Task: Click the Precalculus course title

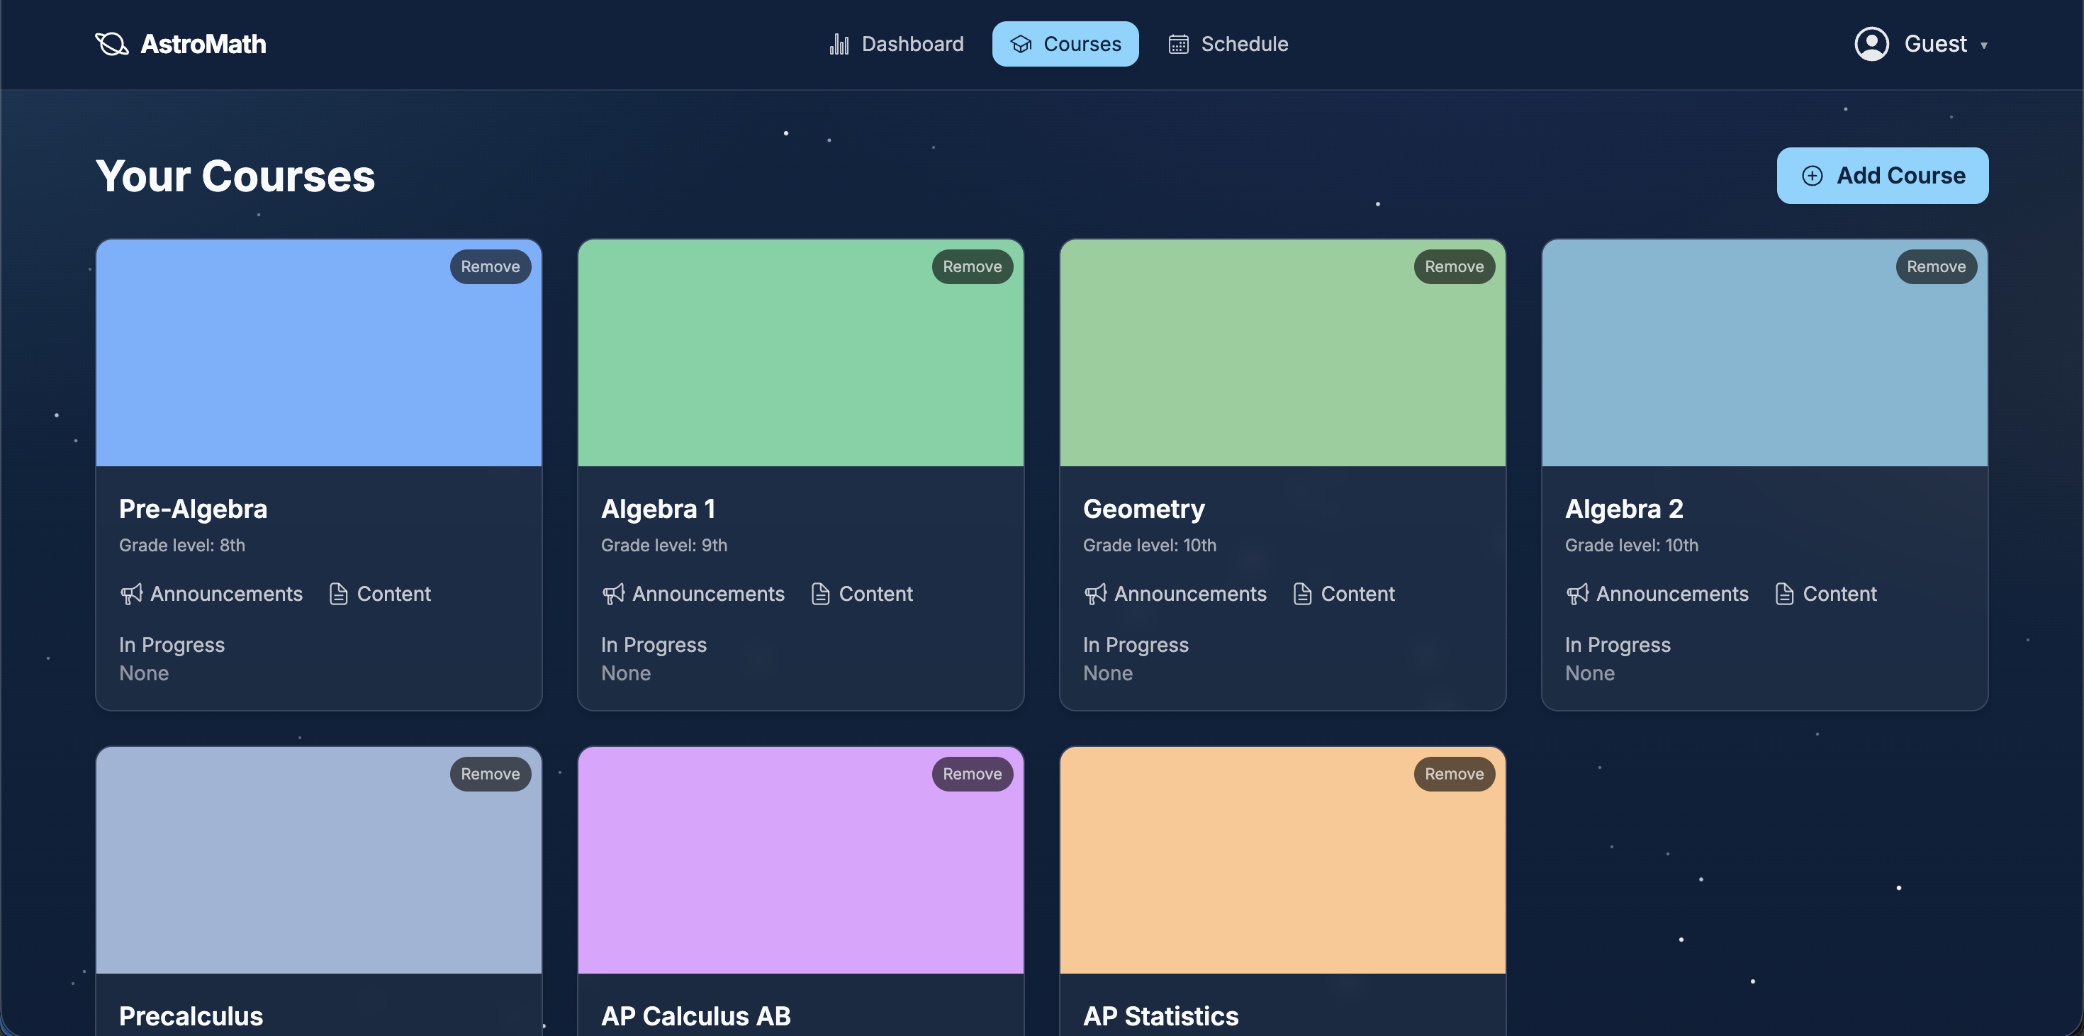Action: [x=191, y=1015]
